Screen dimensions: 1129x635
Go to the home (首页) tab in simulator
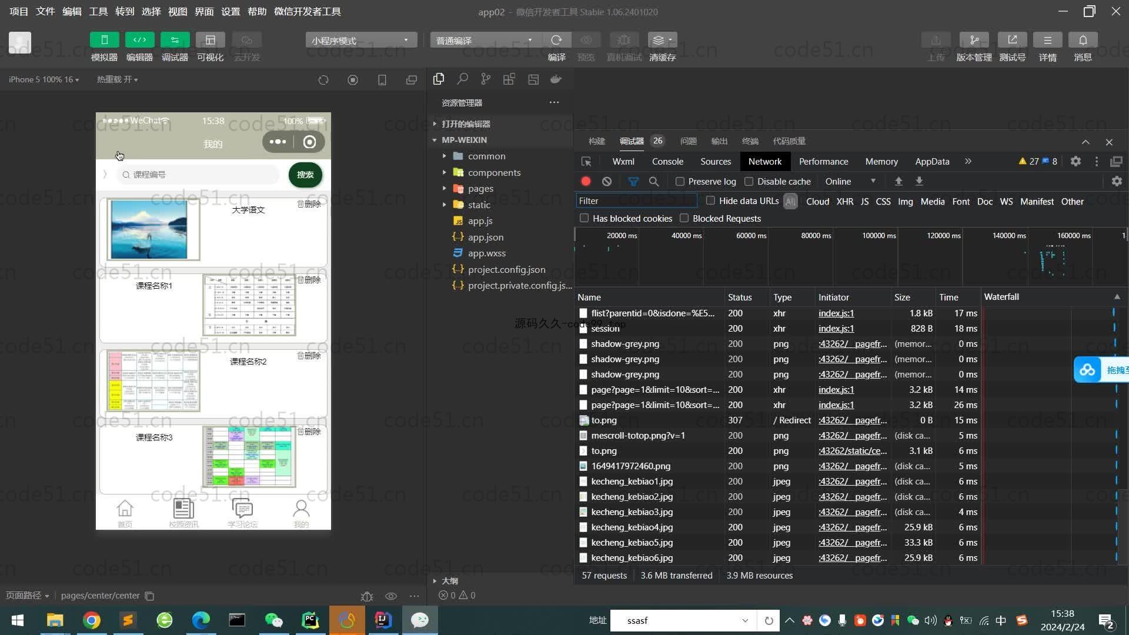coord(125,513)
